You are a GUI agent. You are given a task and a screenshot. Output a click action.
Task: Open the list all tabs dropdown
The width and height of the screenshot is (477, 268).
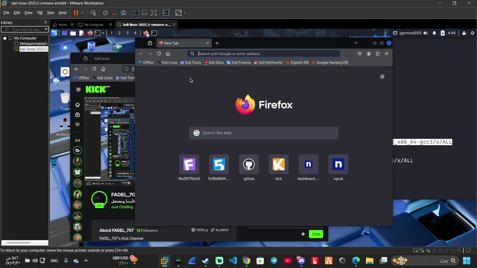click(356, 43)
